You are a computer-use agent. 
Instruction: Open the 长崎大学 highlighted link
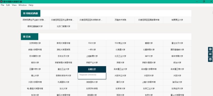[x=92, y=69]
